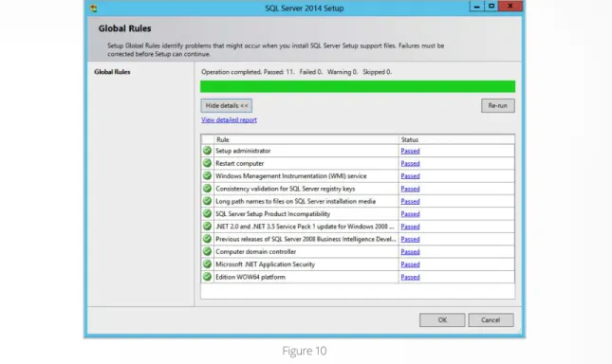This screenshot has width=612, height=364.
Task: Click check icon for Edition WOW64 platform
Action: pyautogui.click(x=207, y=277)
